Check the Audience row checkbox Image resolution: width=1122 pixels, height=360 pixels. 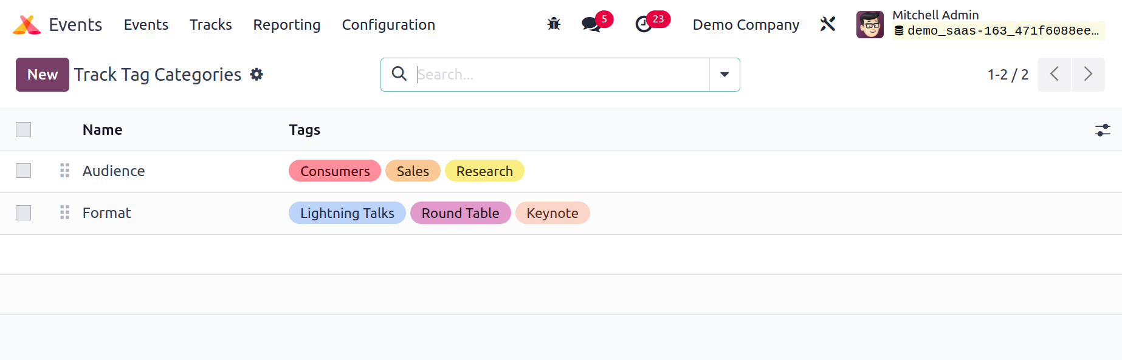tap(23, 171)
